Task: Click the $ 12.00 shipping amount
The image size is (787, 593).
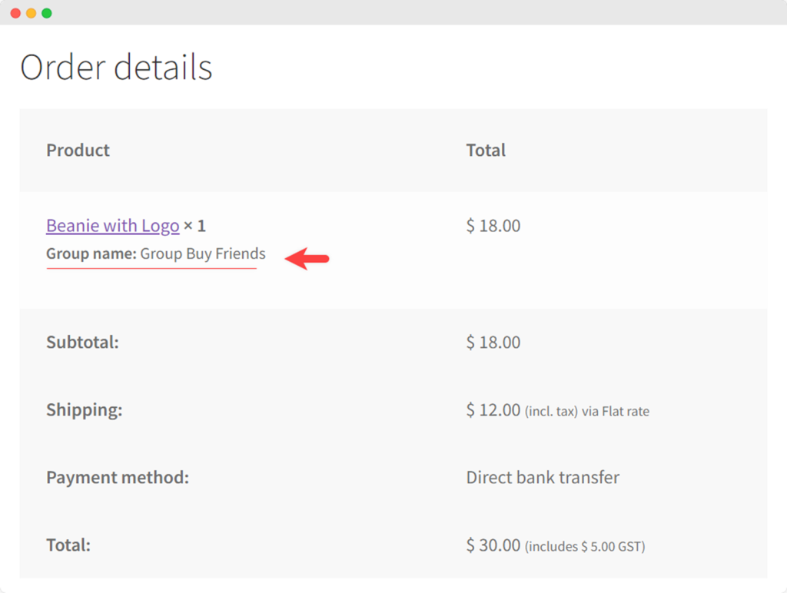Action: (x=493, y=410)
